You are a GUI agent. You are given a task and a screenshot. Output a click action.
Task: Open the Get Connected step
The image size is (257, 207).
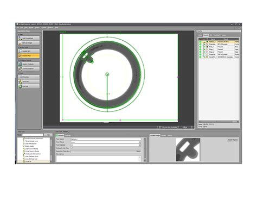tap(29, 38)
